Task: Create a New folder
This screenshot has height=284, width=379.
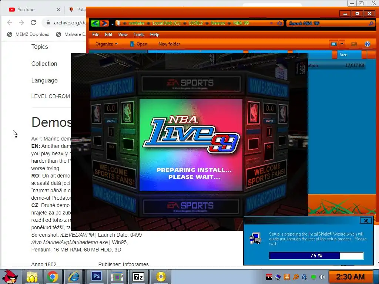Action: [169, 44]
